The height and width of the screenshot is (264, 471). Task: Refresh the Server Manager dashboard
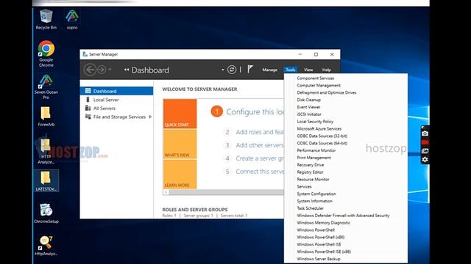[232, 70]
